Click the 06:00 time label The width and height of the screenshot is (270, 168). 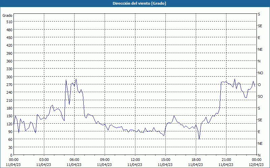[74, 160]
